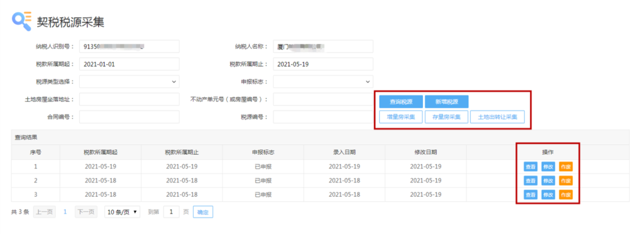638x234 pixels.
Task: Click the 契税税源采集 page title
Action: tap(70, 22)
